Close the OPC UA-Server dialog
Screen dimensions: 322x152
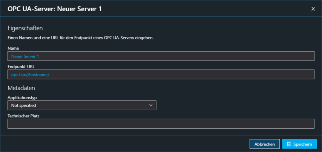click(x=313, y=9)
